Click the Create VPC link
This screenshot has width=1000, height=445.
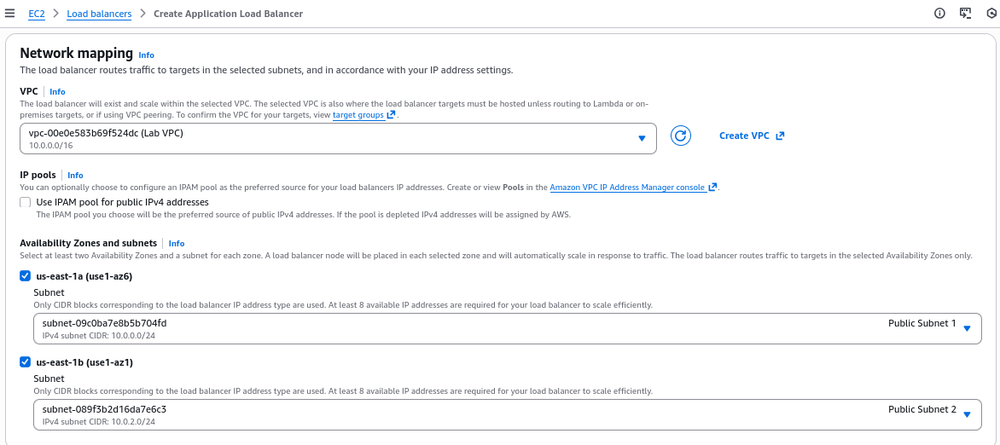[744, 136]
